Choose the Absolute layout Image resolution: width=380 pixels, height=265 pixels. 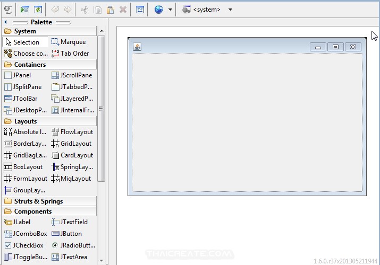pos(25,132)
